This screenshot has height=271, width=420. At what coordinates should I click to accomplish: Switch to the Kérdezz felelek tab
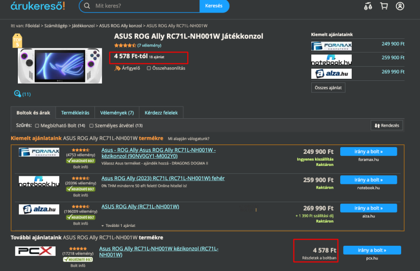click(x=161, y=112)
